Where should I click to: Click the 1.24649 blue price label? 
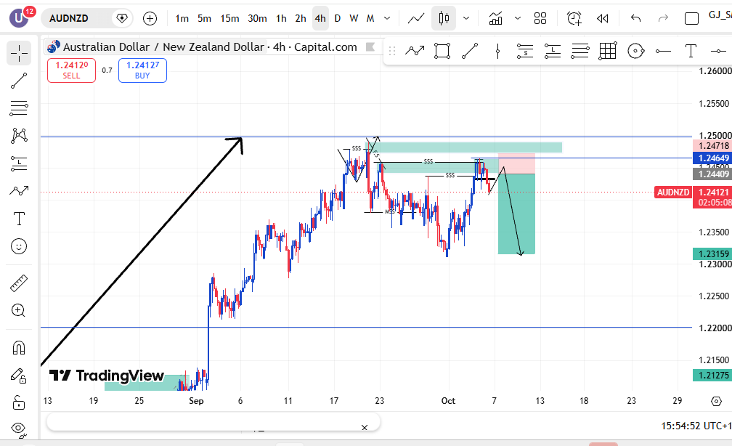[712, 158]
